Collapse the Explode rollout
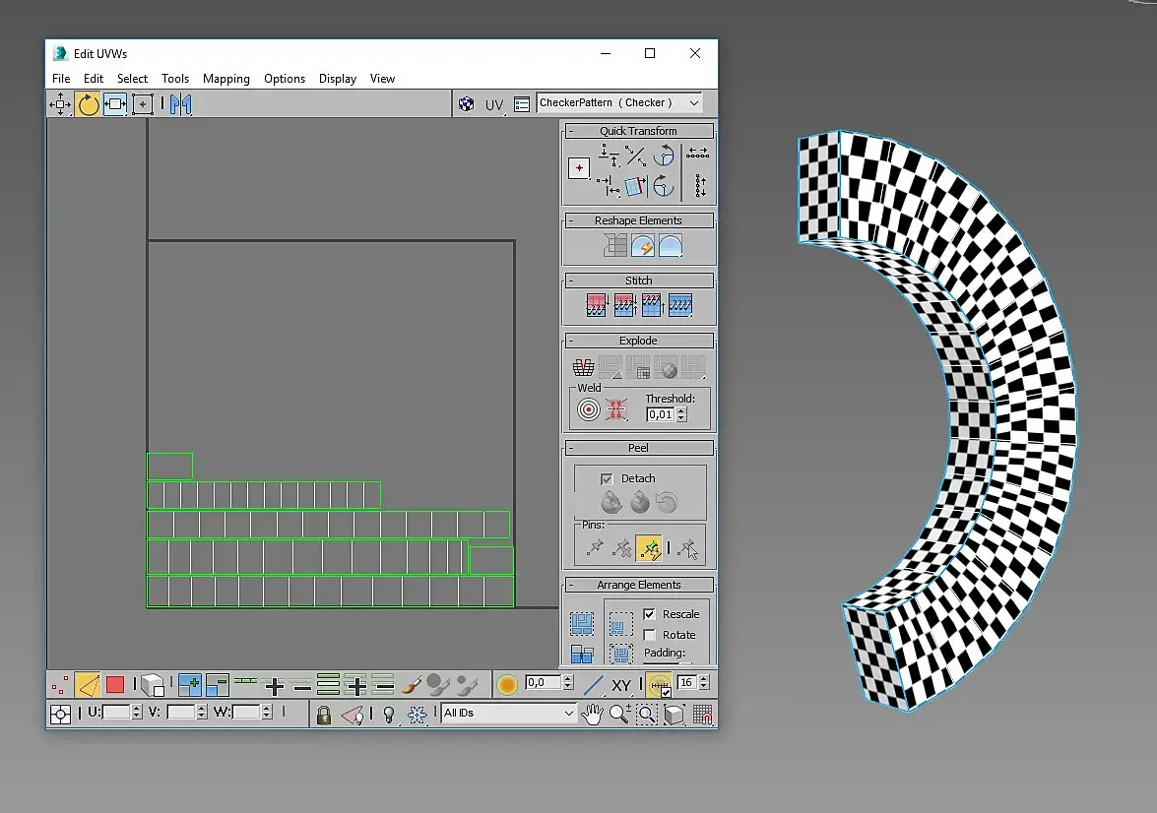The height and width of the screenshot is (813, 1157). point(570,341)
